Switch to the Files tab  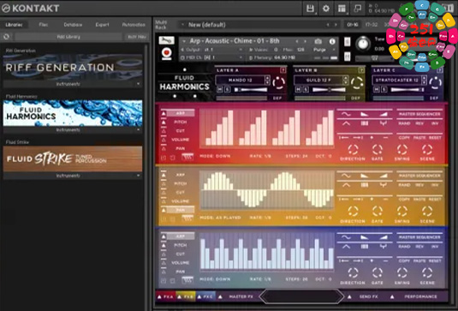pos(43,25)
